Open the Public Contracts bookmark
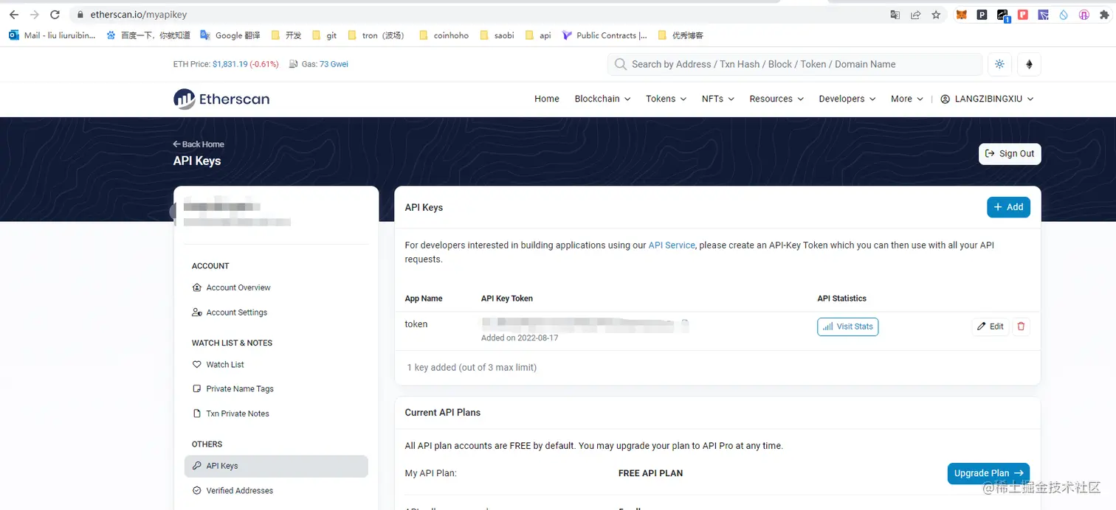 (x=604, y=35)
